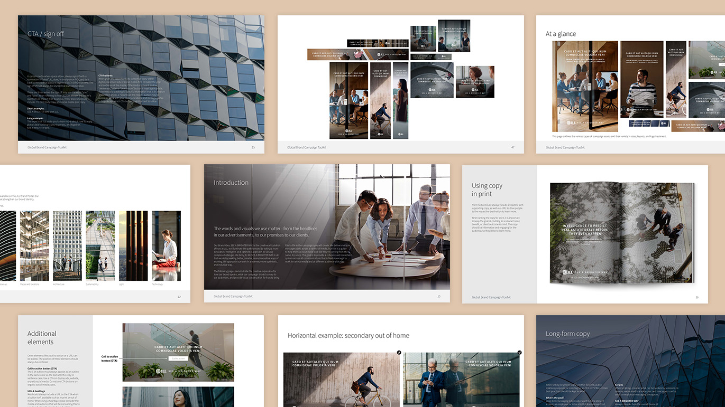Click the 'Call to action button (CTA)' bold subheading in sidebar
This screenshot has height=407, width=725.
(x=42, y=368)
